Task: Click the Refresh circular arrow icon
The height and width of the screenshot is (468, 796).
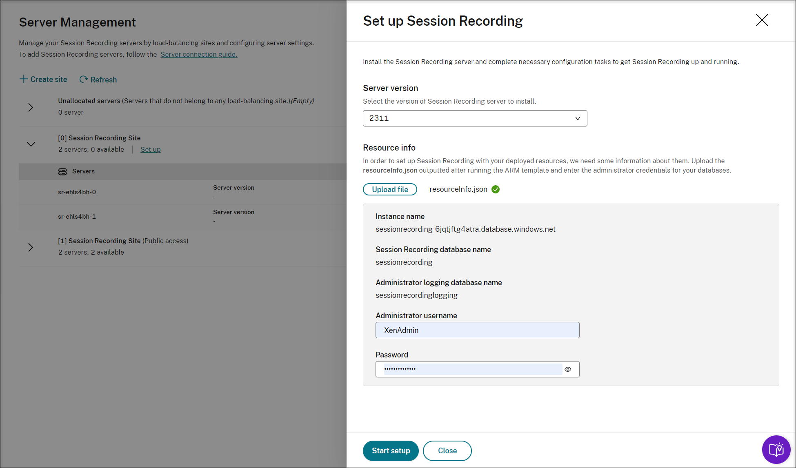Action: pyautogui.click(x=84, y=80)
